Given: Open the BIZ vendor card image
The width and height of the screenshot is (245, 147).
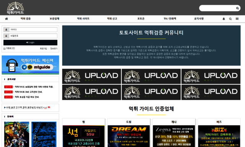Looking at the screenshot, I should click(219, 136).
